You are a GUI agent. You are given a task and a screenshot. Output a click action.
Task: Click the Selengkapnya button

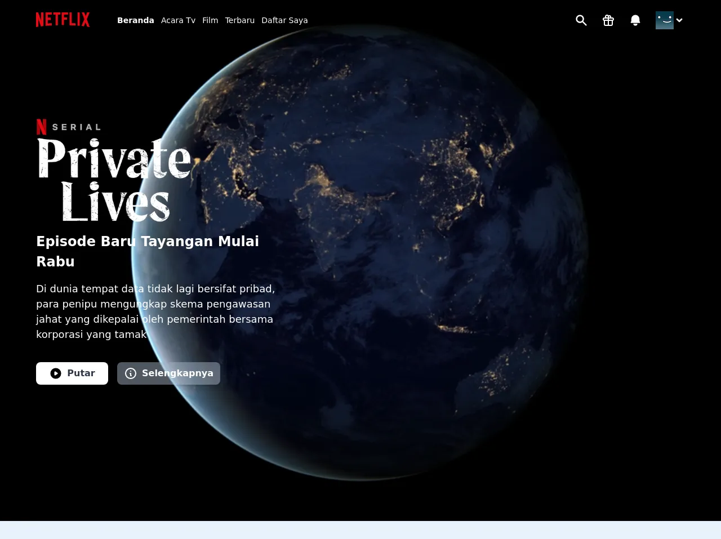tap(168, 373)
